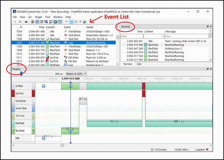This screenshot has width=224, height=160.
Task: Click the Log marker icon in Unified row at cursor
Action: pos(71,86)
